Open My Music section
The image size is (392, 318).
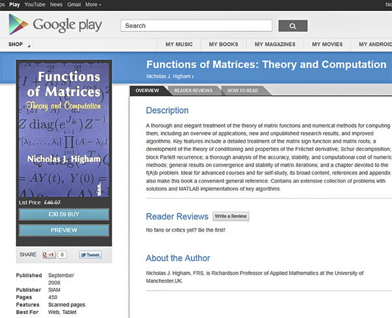tap(179, 44)
